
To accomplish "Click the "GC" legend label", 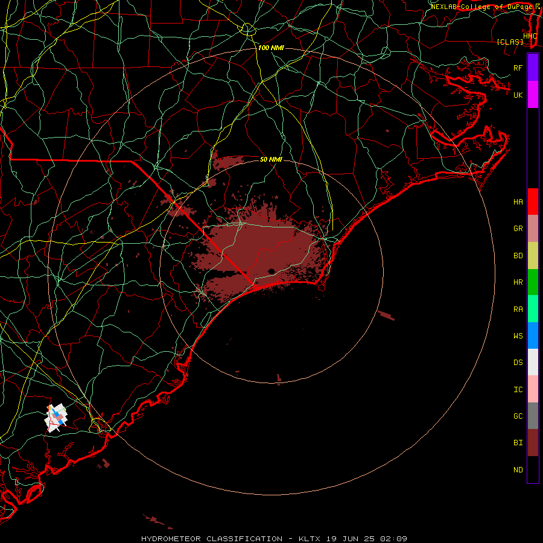I will (518, 416).
